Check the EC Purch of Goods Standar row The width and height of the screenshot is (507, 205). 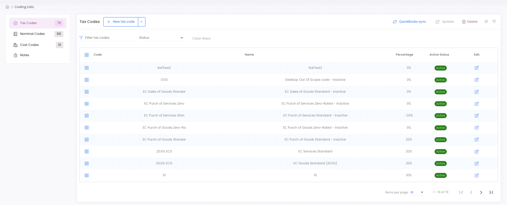(x=87, y=139)
